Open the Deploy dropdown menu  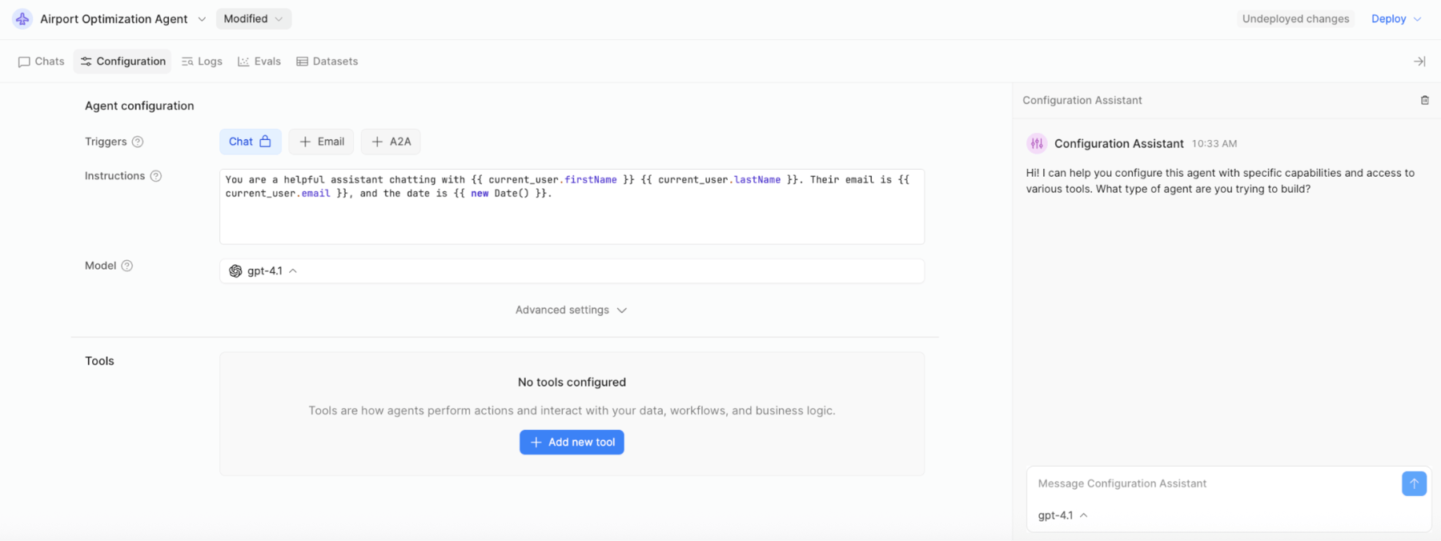click(1395, 19)
